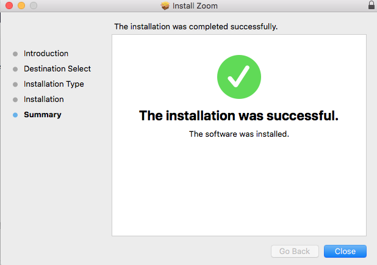
Task: Click the blue bullet beside Summary
Action: (x=15, y=115)
